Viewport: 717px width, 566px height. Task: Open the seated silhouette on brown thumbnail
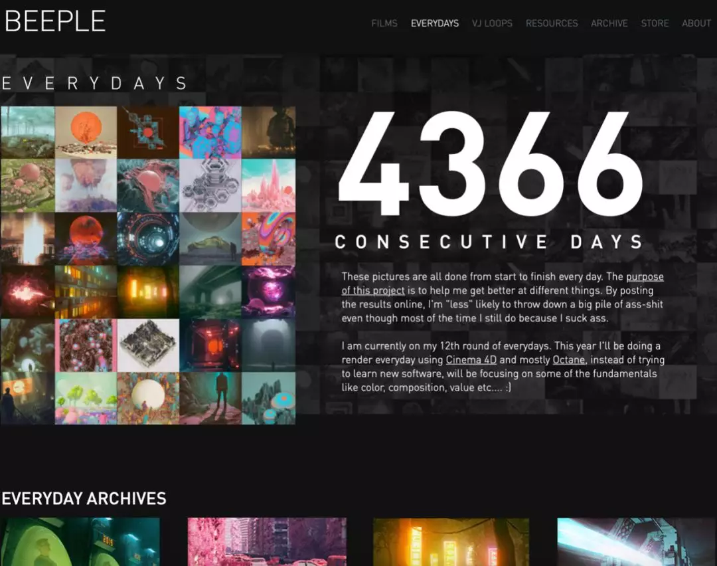click(268, 133)
